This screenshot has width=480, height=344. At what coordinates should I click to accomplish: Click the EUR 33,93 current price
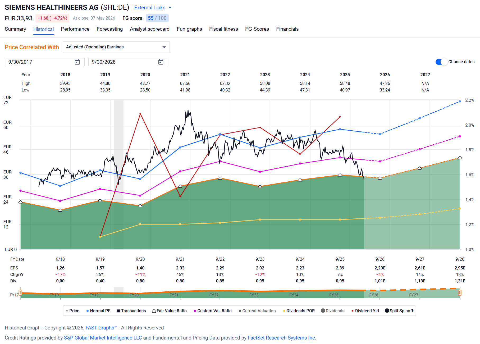[19, 18]
